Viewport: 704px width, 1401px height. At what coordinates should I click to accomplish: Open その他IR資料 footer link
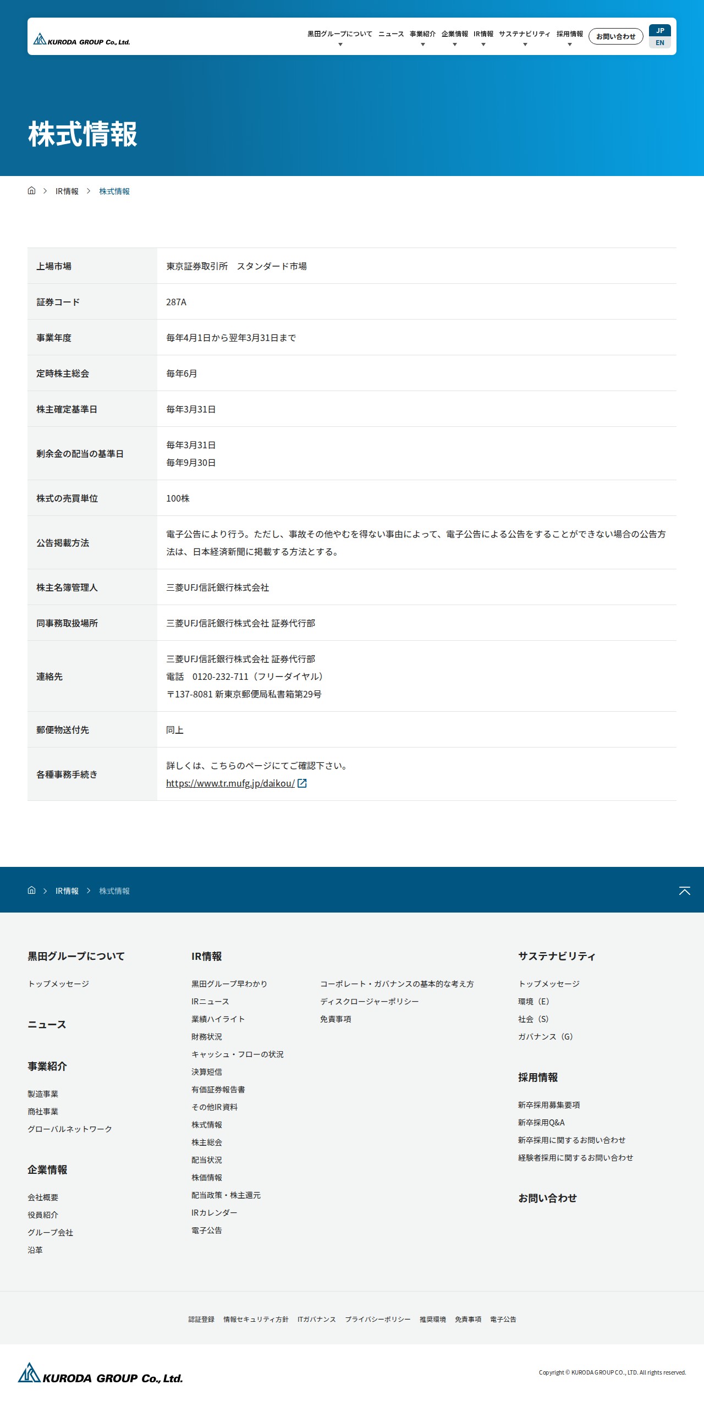click(x=215, y=1107)
